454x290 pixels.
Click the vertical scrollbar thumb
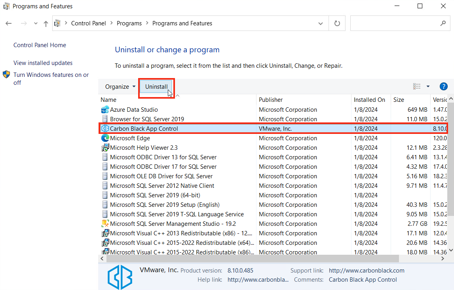tap(450, 160)
